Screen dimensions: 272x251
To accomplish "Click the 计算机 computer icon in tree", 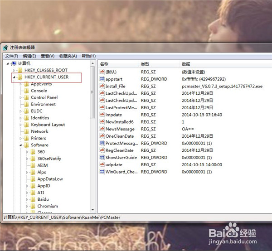I will point(14,63).
